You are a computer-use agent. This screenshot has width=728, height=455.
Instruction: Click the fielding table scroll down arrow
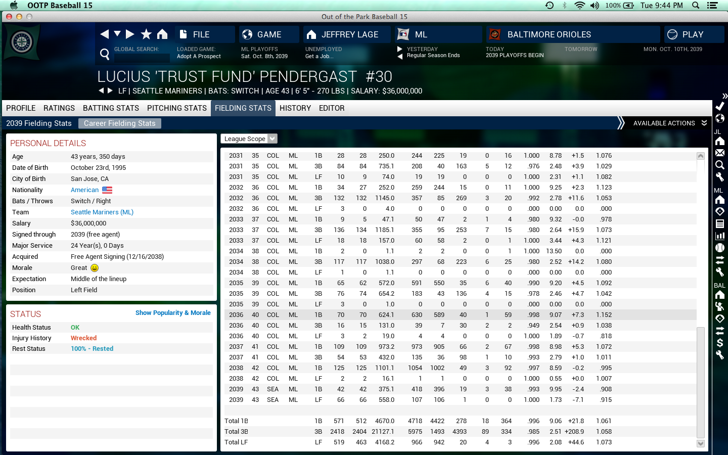(701, 443)
